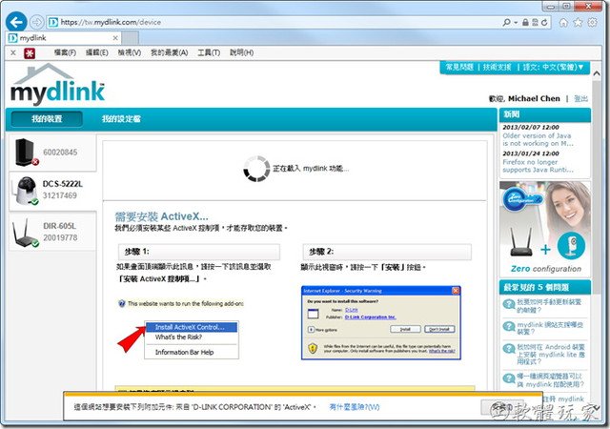610x429 pixels.
Task: Click the red asterisk toolbar icon
Action: 30,53
